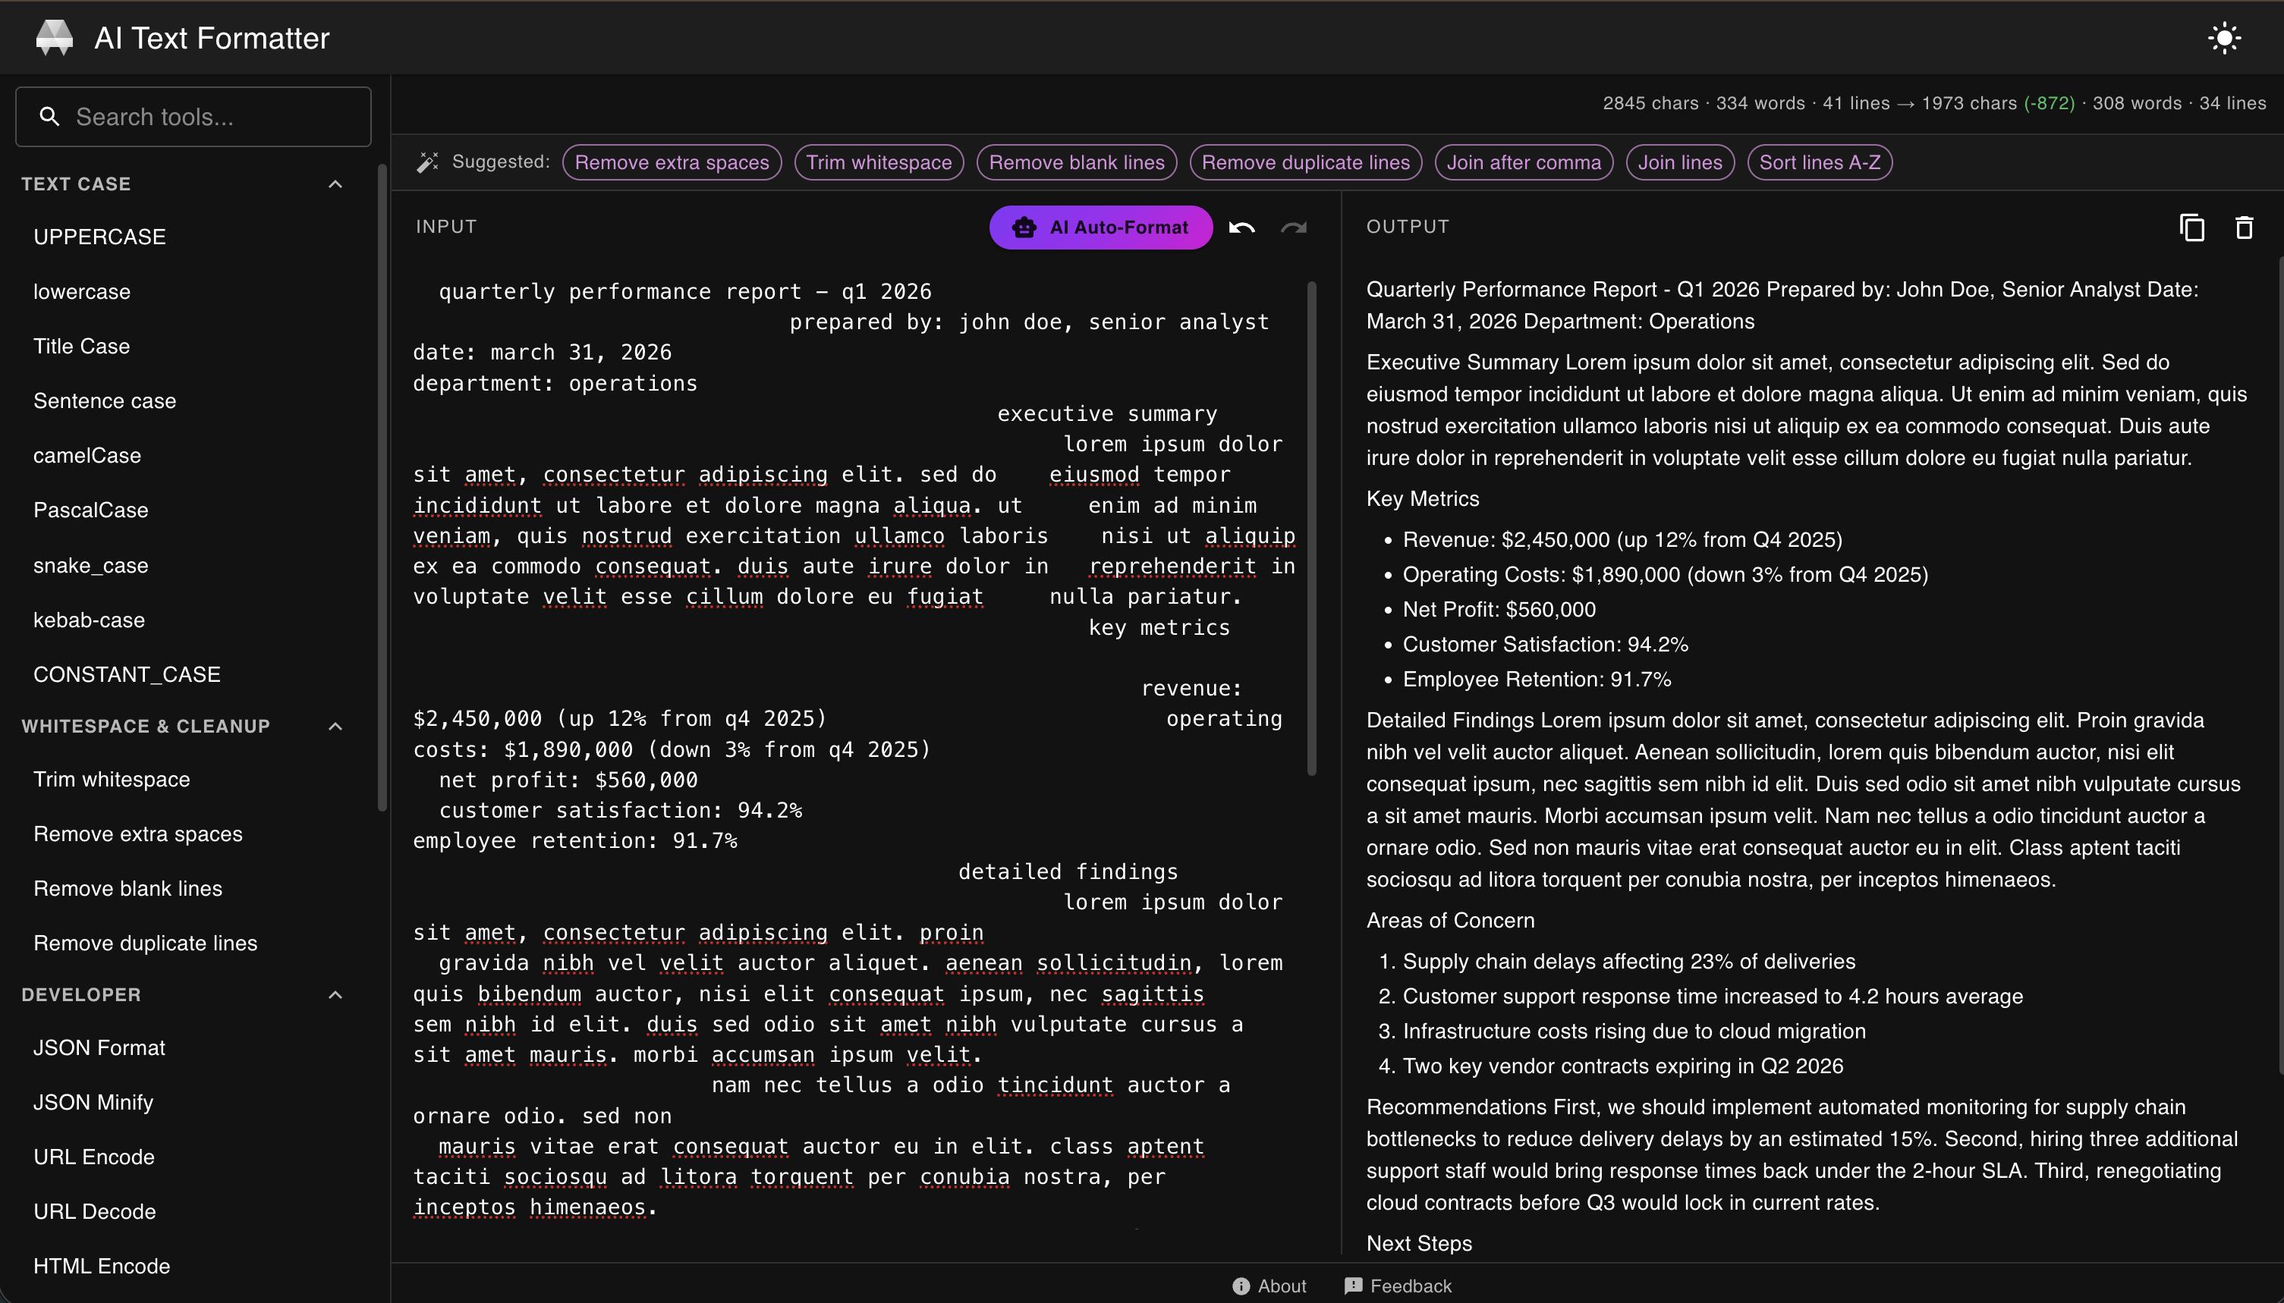Collapse the WHITESPACE & CLEANUP section

(335, 726)
